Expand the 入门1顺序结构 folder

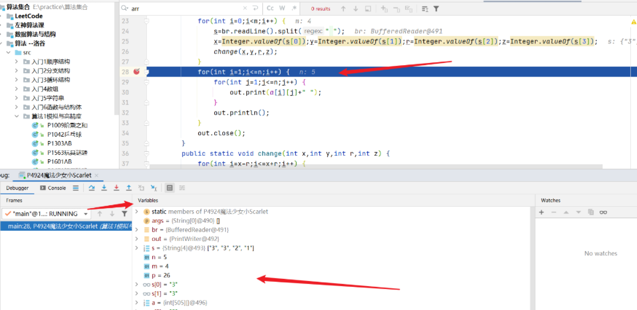[16, 62]
